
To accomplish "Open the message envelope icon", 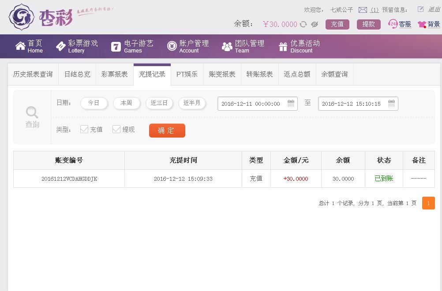I will coord(363,8).
